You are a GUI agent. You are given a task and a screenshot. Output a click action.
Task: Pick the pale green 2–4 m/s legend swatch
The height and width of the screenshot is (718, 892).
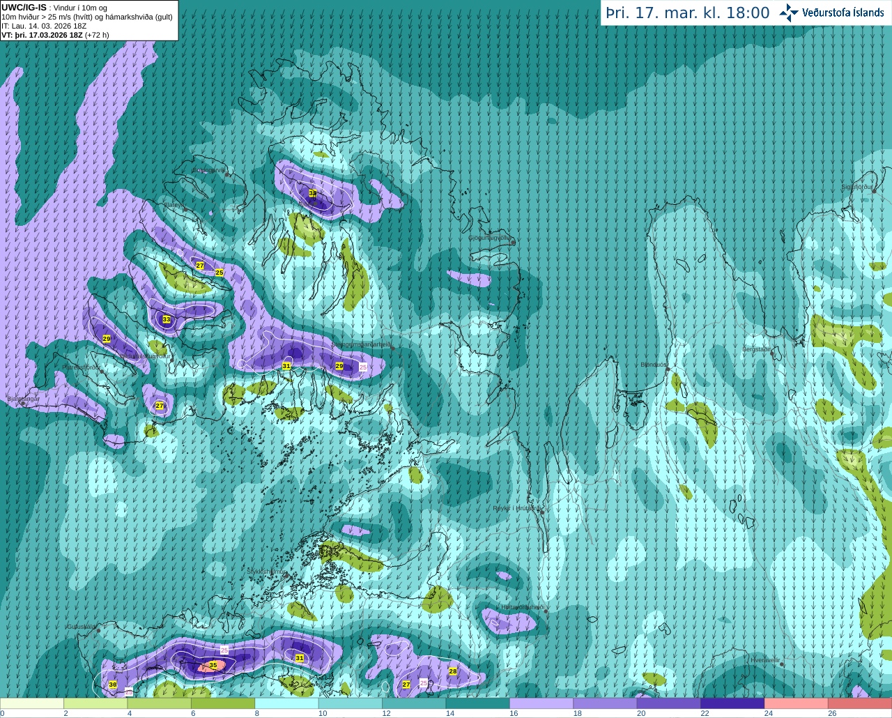tap(95, 704)
